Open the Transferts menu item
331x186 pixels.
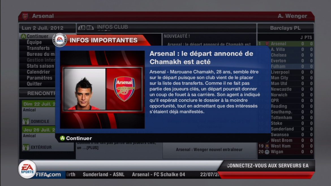[x=38, y=48]
